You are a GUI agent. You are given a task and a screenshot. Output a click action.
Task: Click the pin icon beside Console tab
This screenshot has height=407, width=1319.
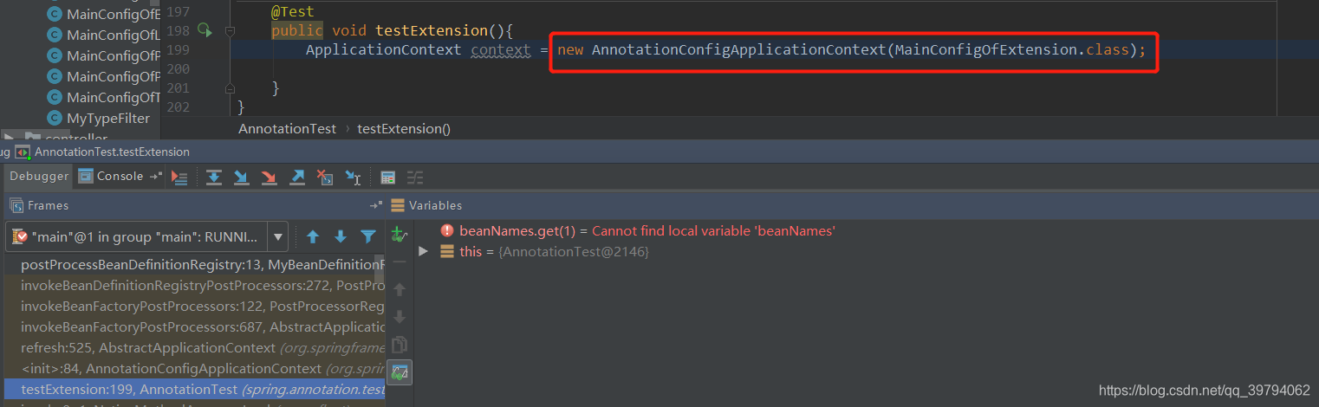[156, 177]
